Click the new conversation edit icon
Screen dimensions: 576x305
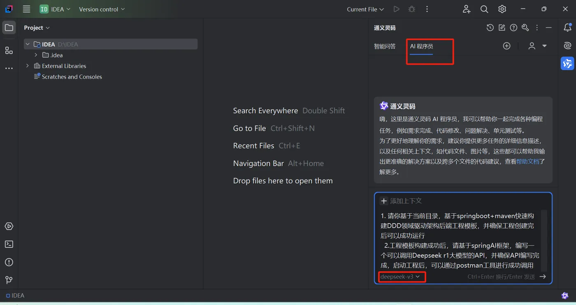coord(502,28)
